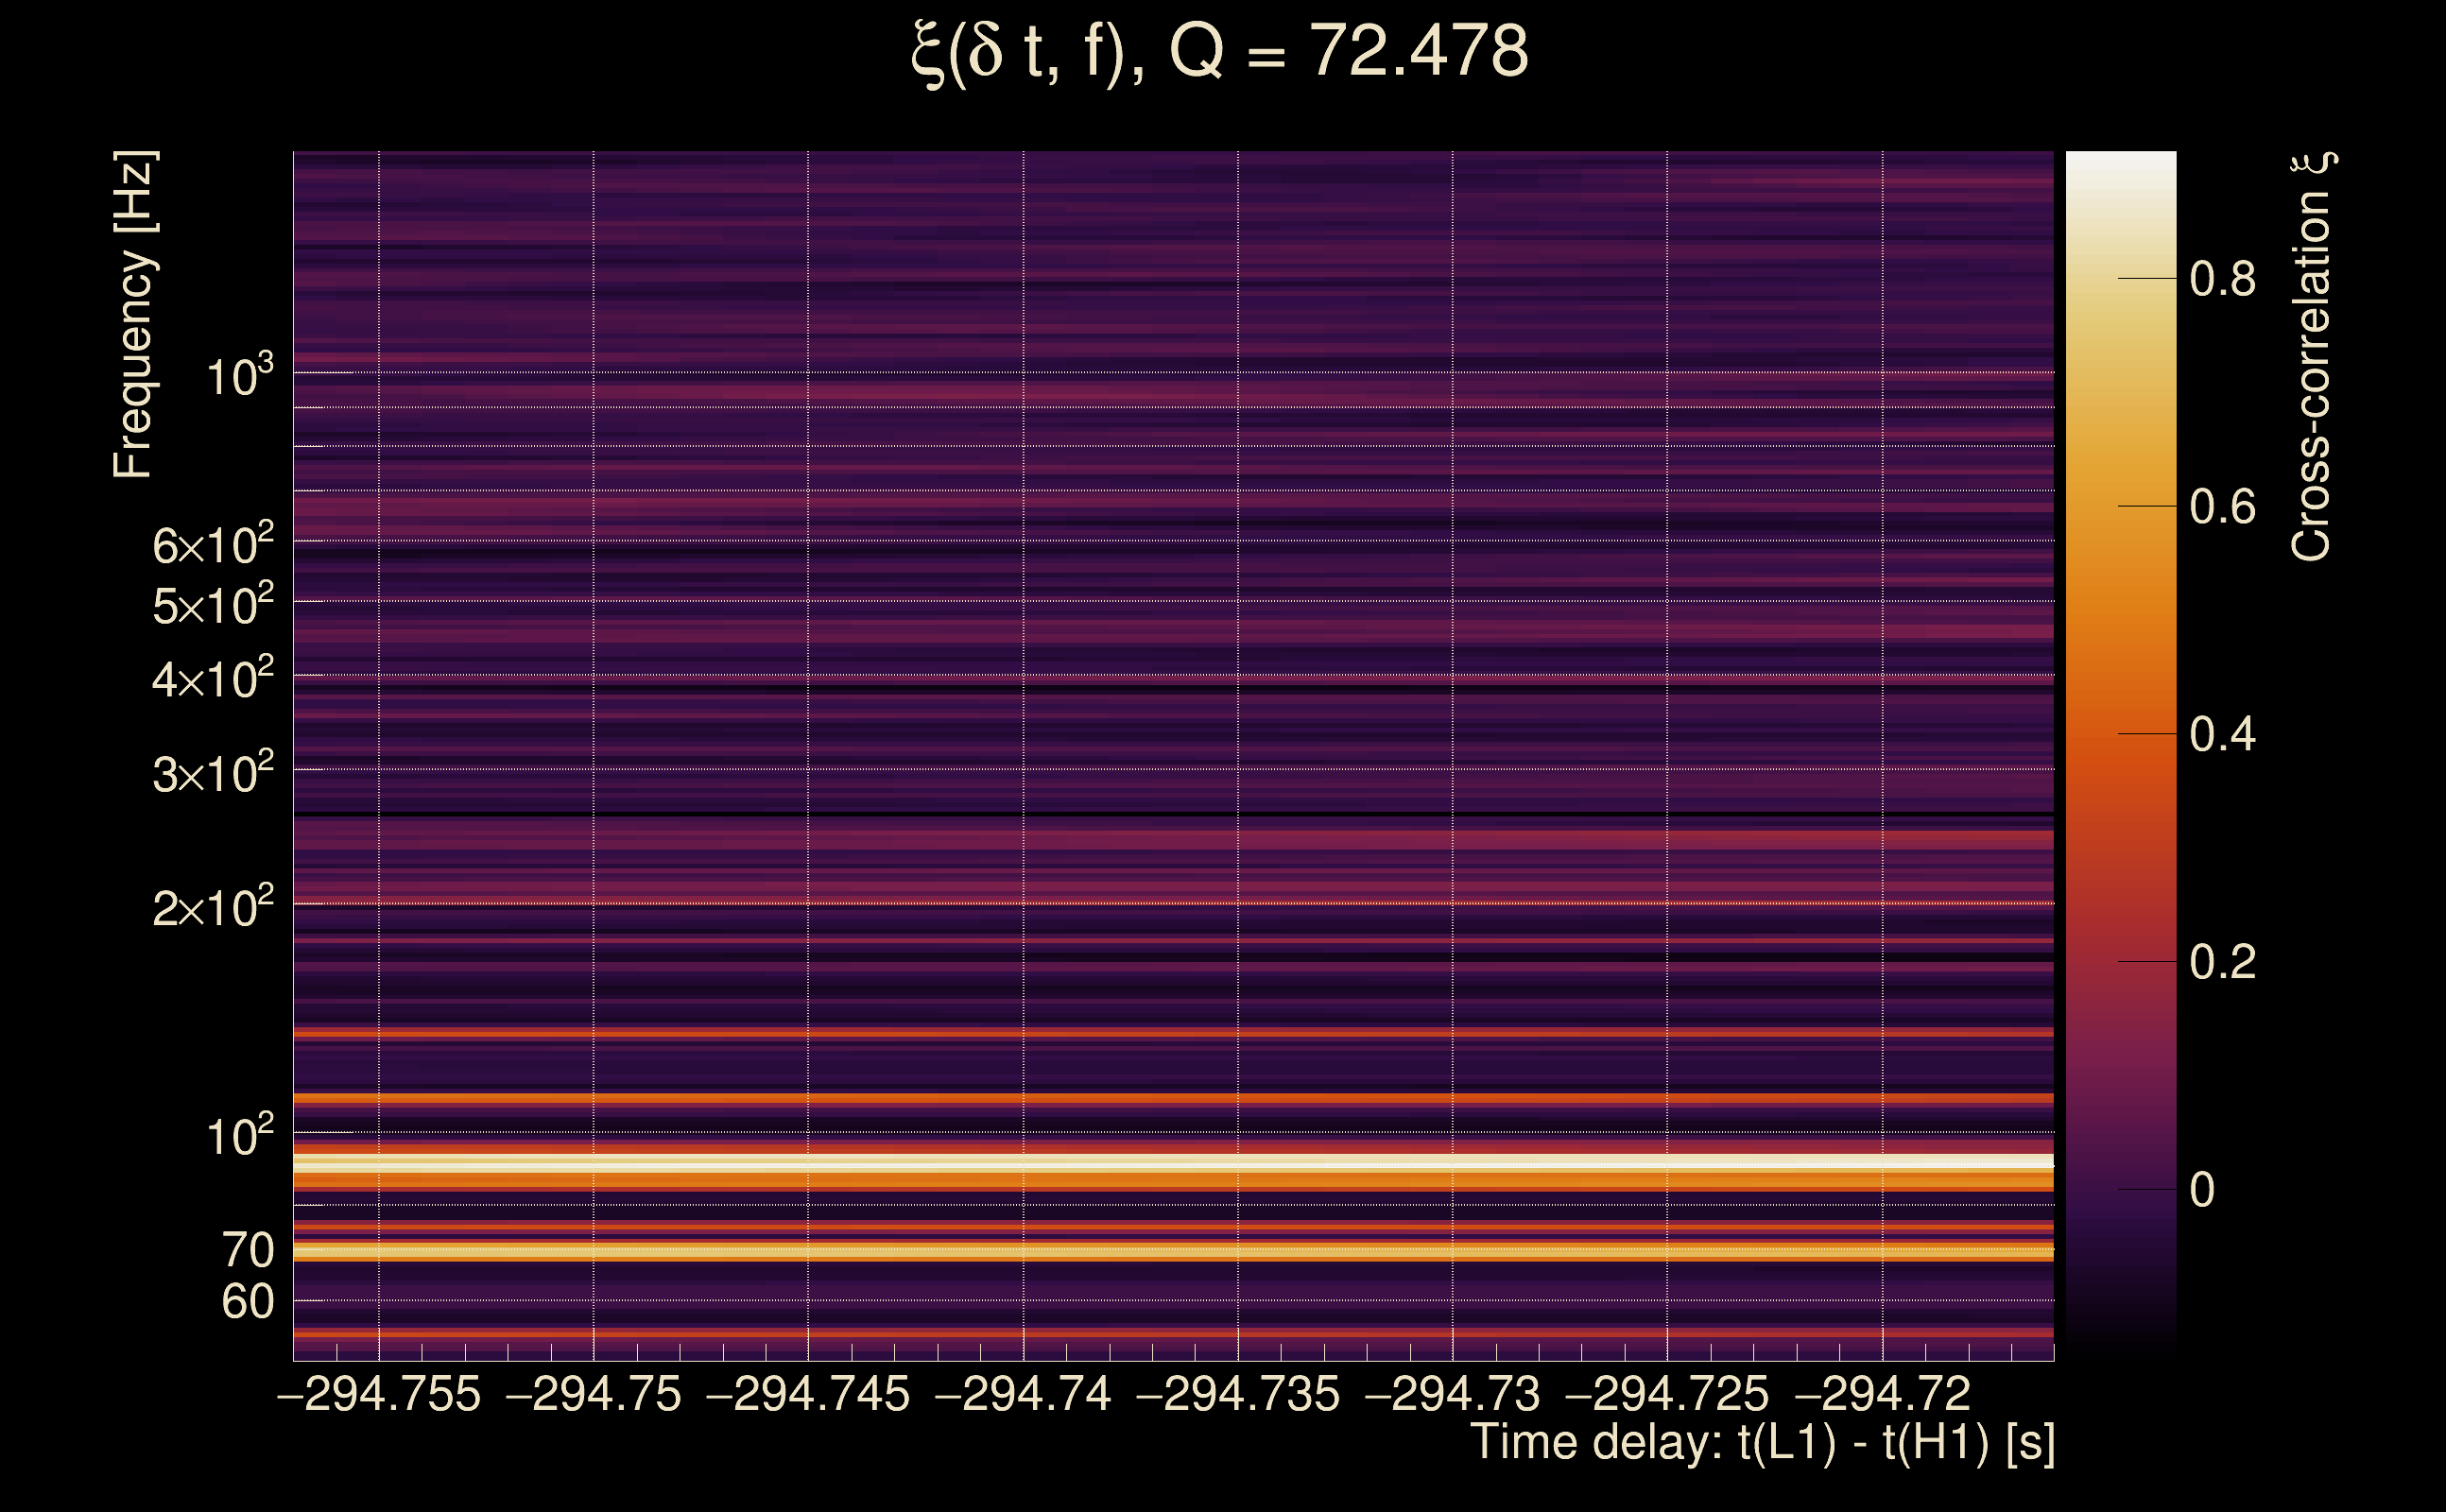Click the 60 Hz frequency axis label

pos(247,1302)
